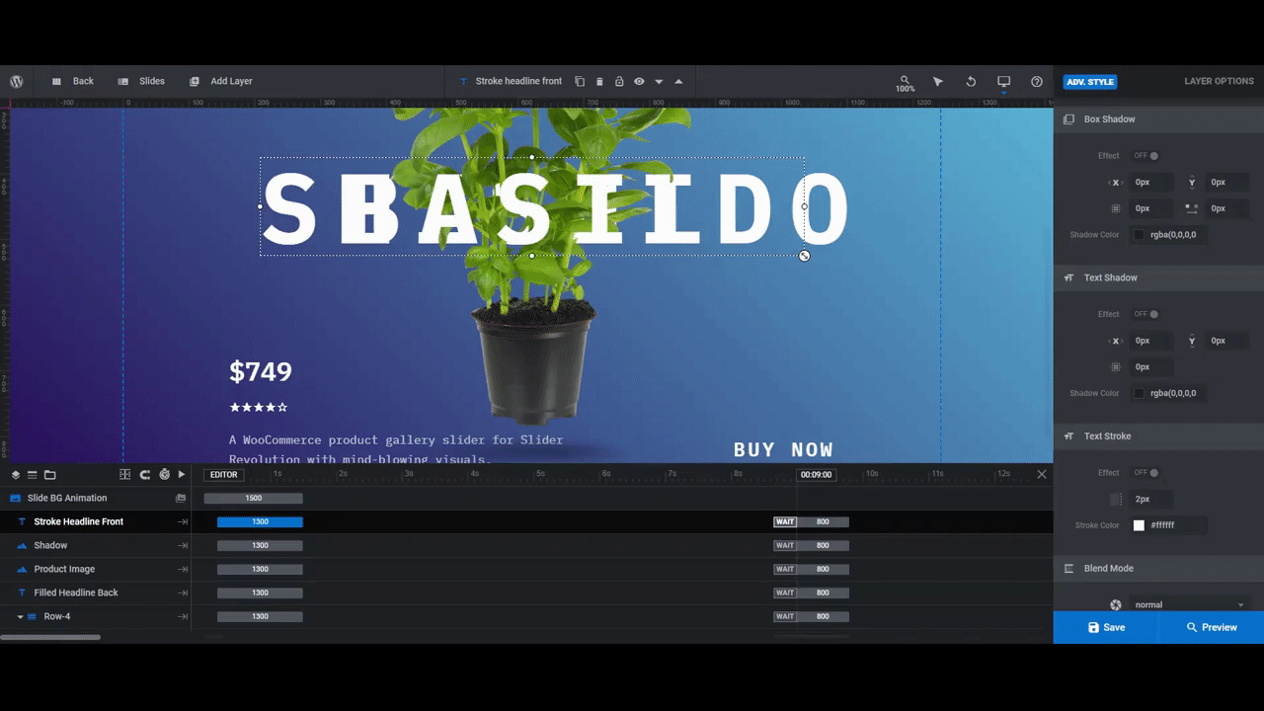Play the timeline animation
The height and width of the screenshot is (711, 1264).
(x=182, y=475)
